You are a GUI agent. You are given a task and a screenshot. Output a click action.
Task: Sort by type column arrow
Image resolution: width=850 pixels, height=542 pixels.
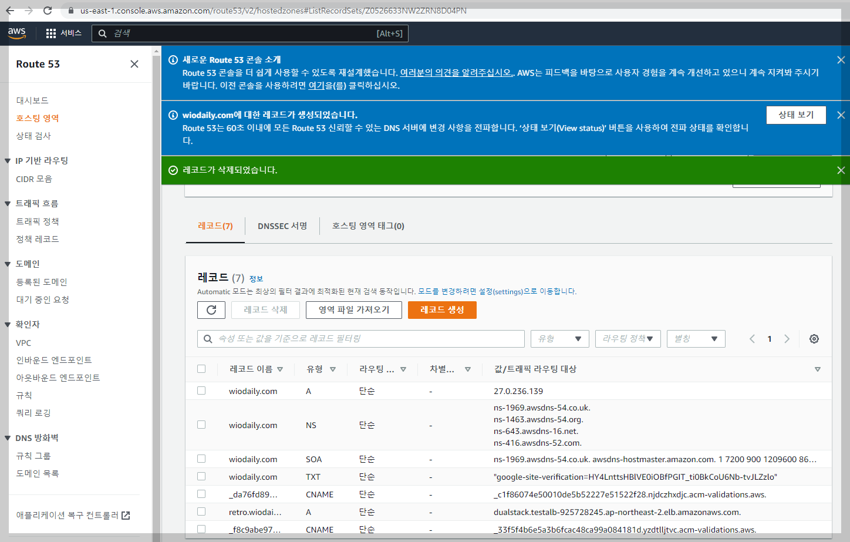pyautogui.click(x=333, y=369)
